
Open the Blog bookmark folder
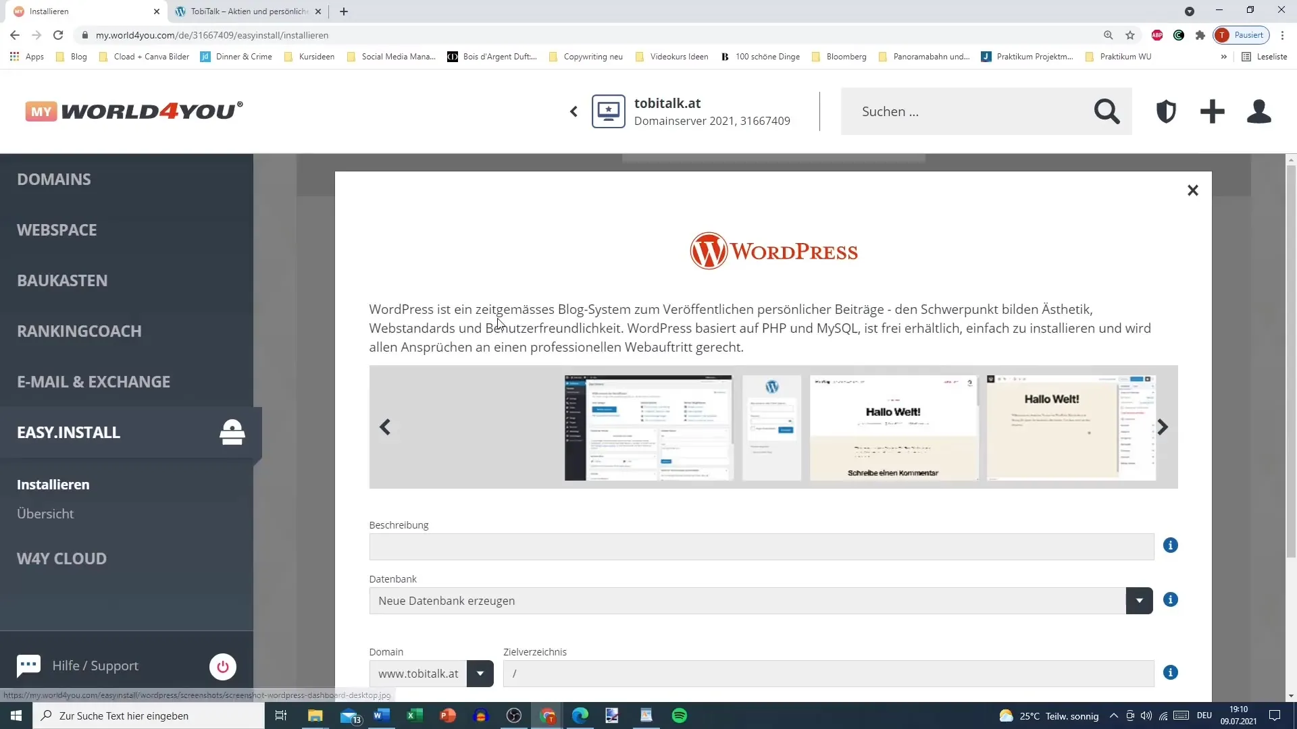[x=72, y=57]
